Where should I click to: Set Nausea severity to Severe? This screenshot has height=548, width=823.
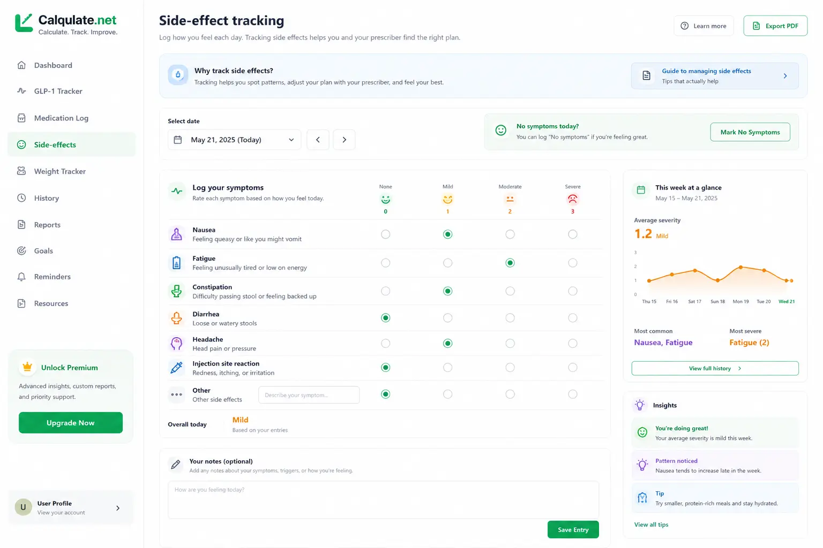pyautogui.click(x=573, y=234)
